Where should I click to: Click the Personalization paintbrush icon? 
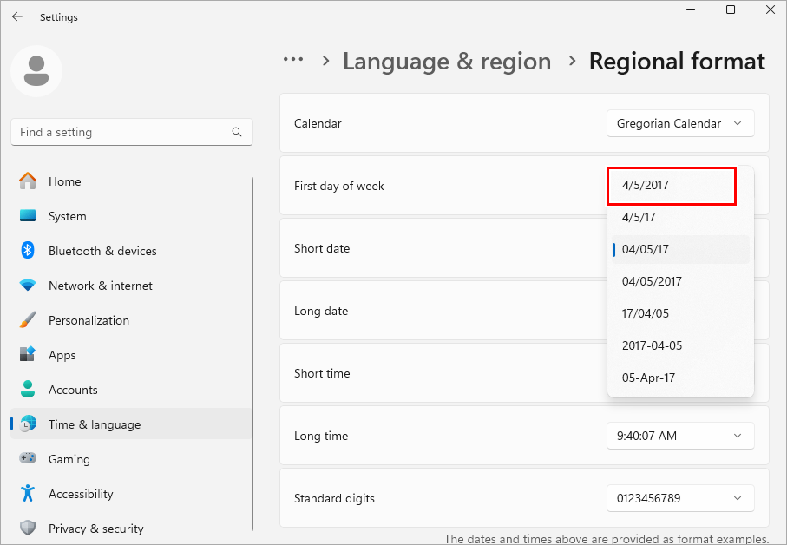pos(28,320)
